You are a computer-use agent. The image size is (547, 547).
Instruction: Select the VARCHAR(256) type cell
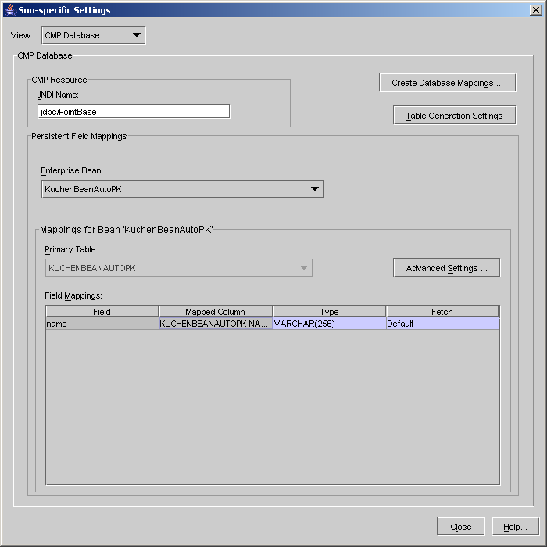[x=329, y=324]
